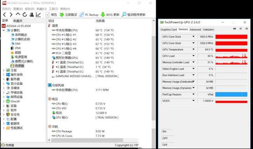
Task: Click the horizontal scrollbar under the sensor list
Action: (x=87, y=140)
